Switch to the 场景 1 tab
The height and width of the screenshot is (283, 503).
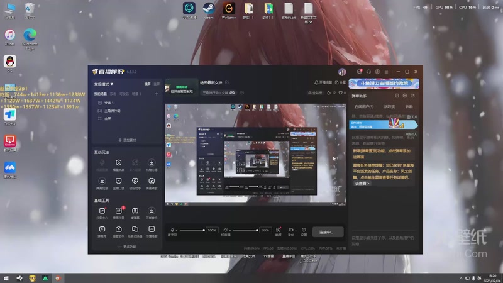[x=136, y=94]
